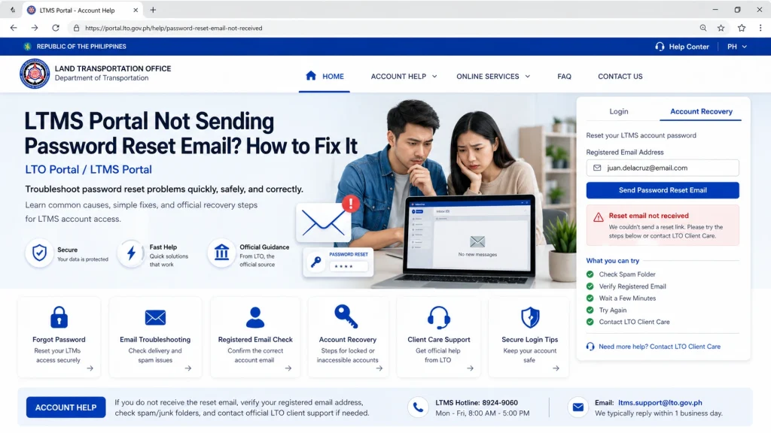This screenshot has width=771, height=433.
Task: Click the home icon in navigation
Action: pos(311,76)
